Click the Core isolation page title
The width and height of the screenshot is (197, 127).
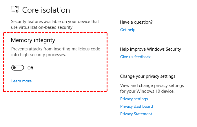click(x=46, y=10)
